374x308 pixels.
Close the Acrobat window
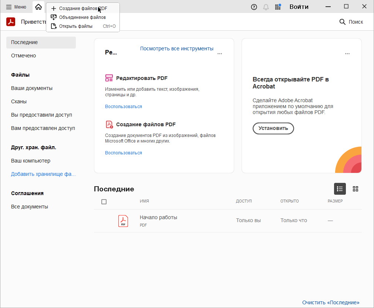(x=364, y=7)
